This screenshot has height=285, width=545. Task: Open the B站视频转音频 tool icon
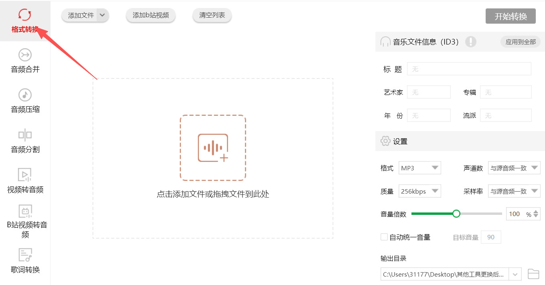25,211
